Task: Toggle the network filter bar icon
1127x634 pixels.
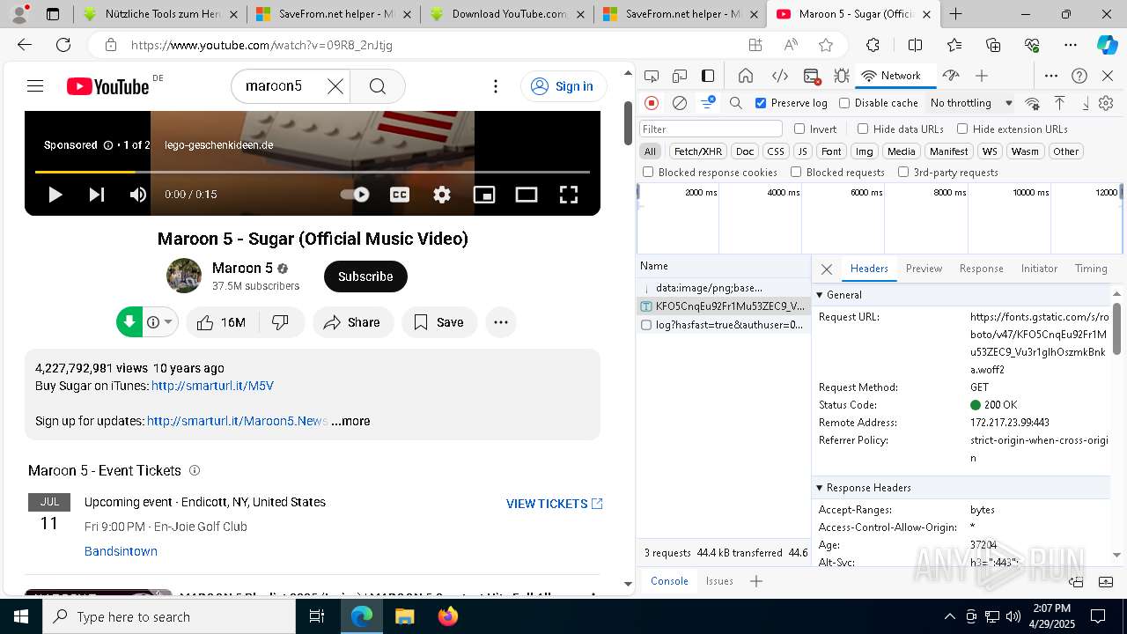Action: coord(708,103)
